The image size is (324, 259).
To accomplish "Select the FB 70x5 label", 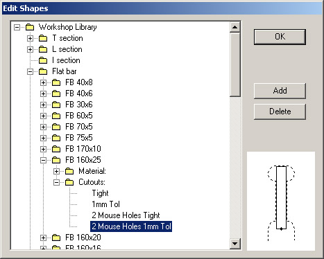I will tap(79, 127).
